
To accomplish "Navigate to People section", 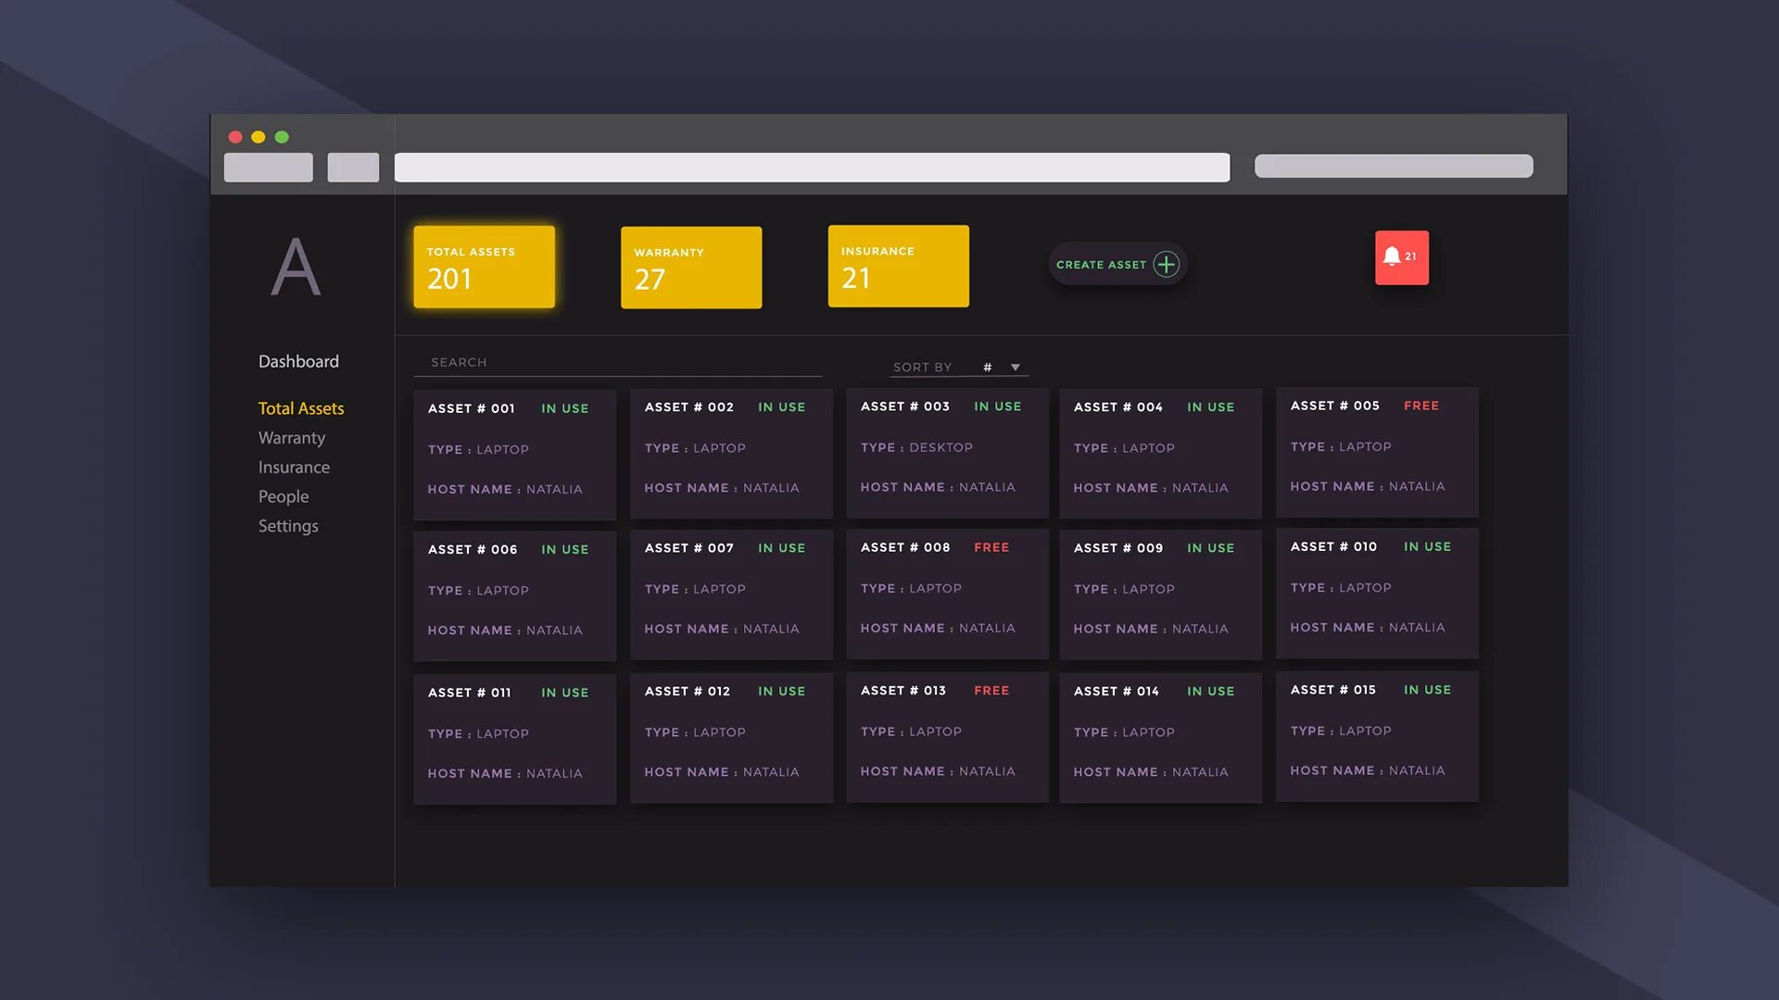I will 284,495.
